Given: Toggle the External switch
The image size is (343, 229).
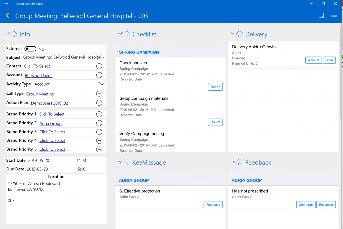Looking at the screenshot, I should 30,49.
